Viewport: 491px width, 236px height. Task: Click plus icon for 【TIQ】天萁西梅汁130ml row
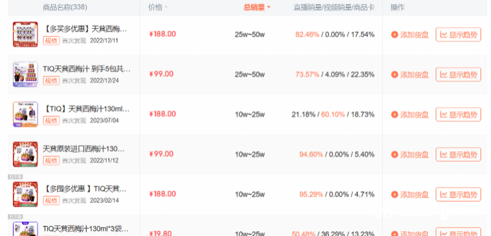[x=395, y=115]
